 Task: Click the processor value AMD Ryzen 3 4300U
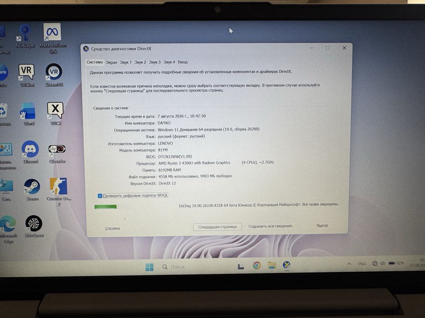tap(194, 163)
